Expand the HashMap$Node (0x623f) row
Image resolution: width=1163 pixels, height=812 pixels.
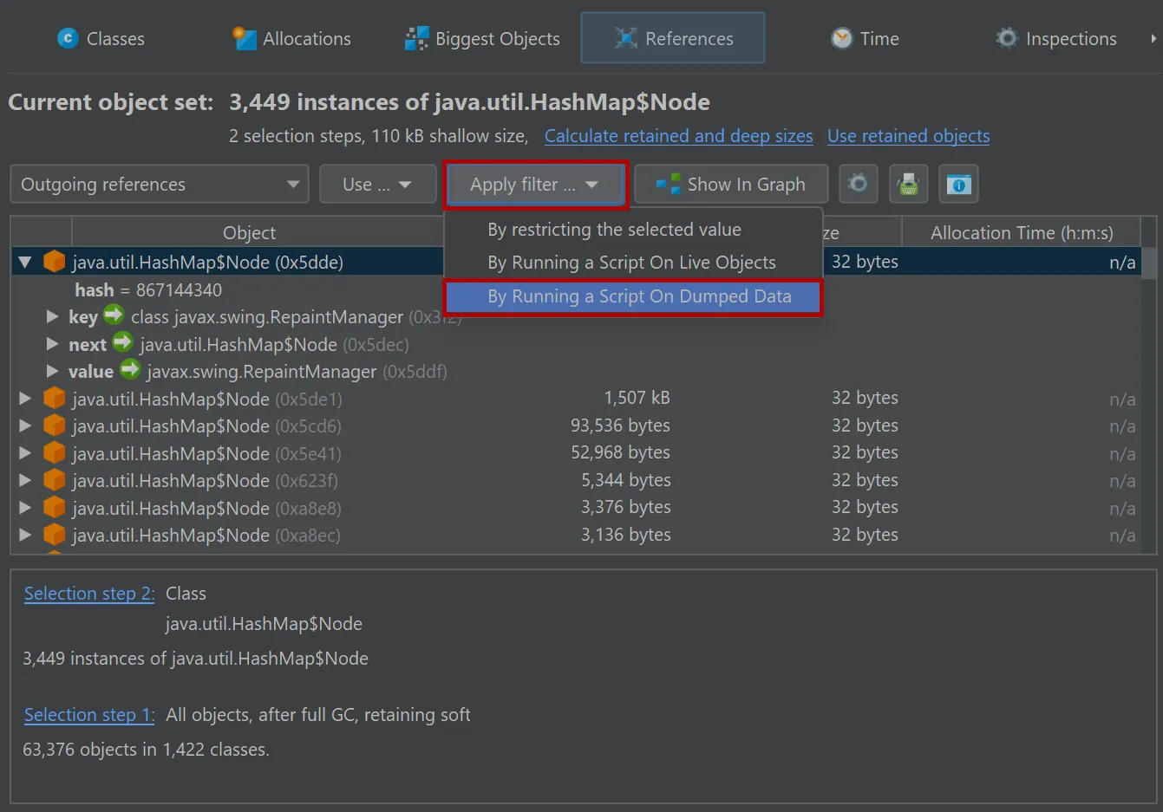[x=25, y=480]
